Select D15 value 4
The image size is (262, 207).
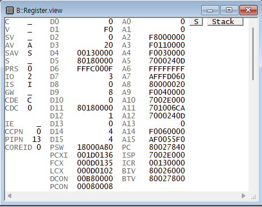pos(111,140)
